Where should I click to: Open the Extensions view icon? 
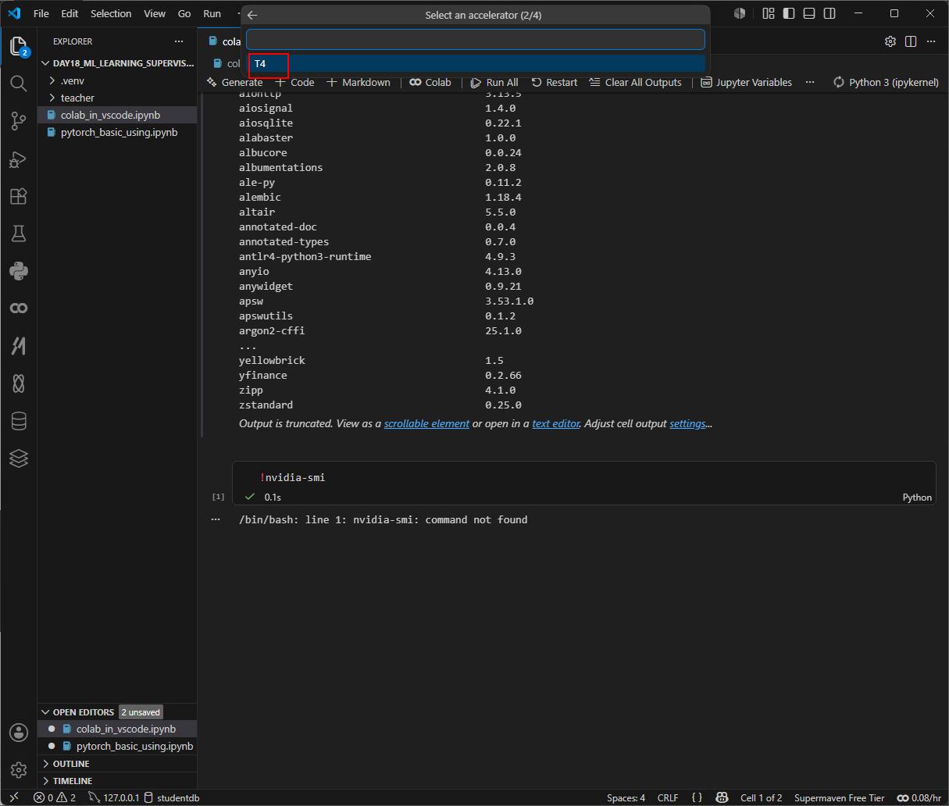[x=19, y=196]
